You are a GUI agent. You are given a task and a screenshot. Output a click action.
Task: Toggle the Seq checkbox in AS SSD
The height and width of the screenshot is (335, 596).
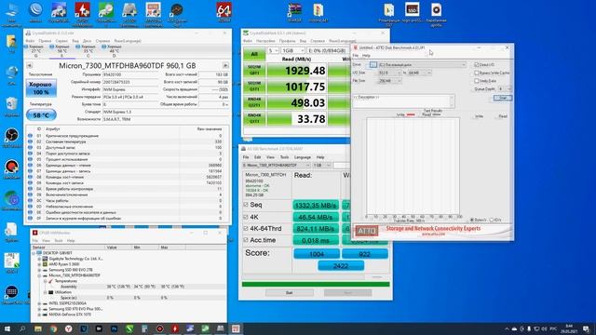[x=246, y=205]
